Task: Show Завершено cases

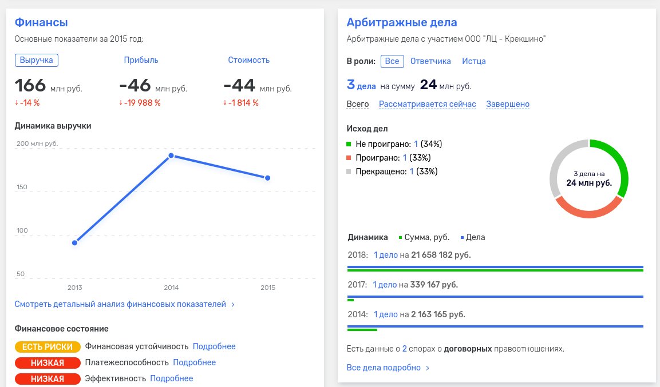Action: 508,104
